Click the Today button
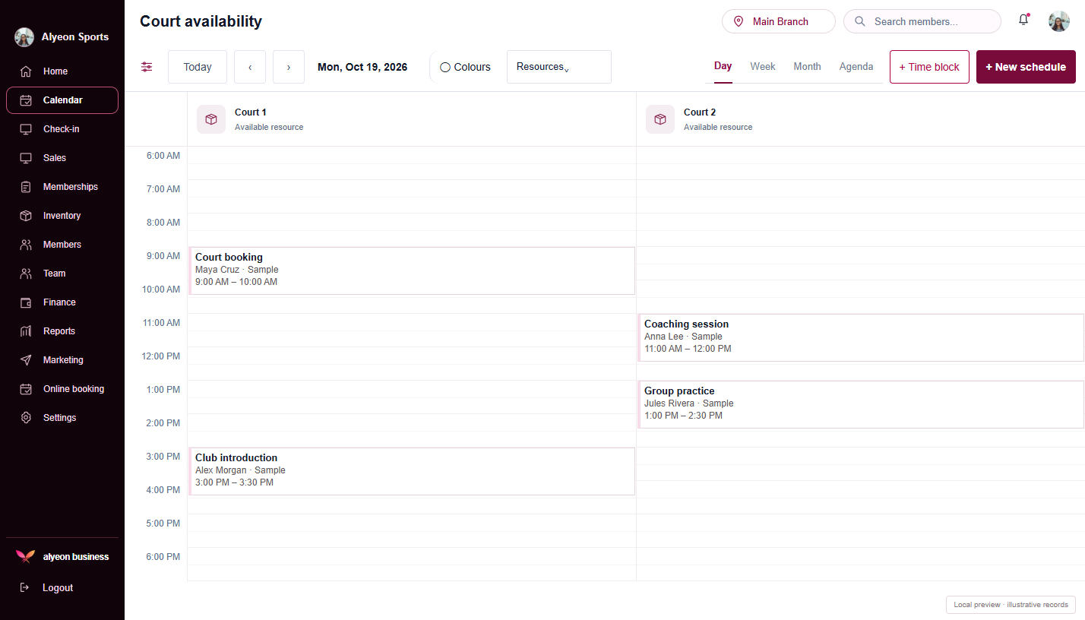This screenshot has width=1085, height=620. (x=198, y=67)
